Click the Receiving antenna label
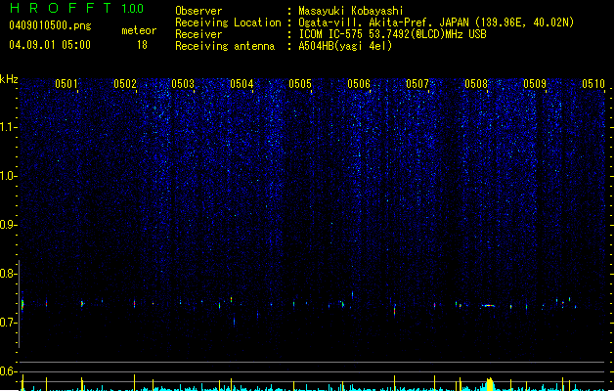The height and width of the screenshot is (391, 615). click(x=225, y=46)
